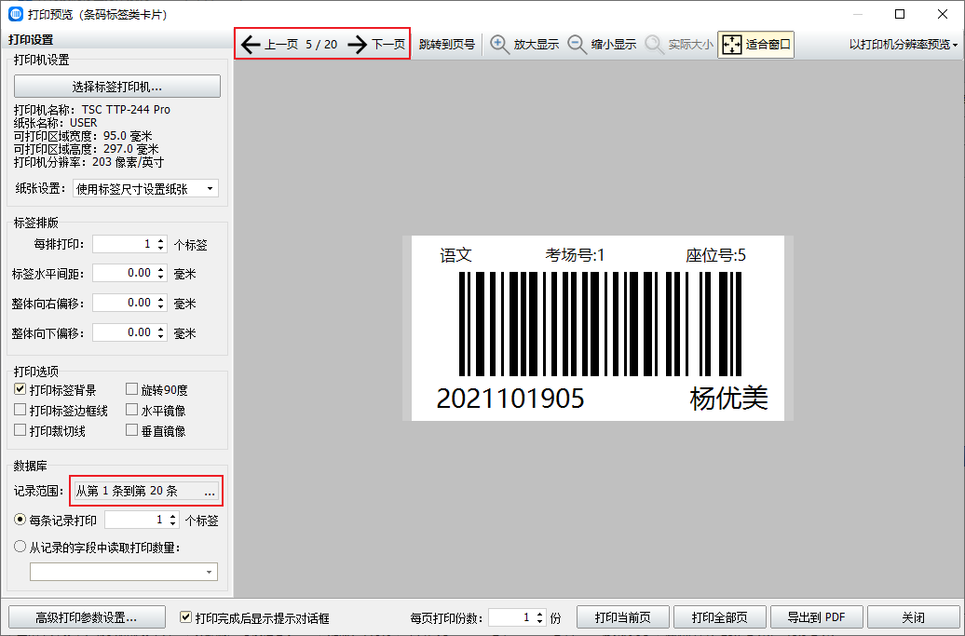Increase label horizontal spacing
This screenshot has height=636, width=965.
coord(160,269)
